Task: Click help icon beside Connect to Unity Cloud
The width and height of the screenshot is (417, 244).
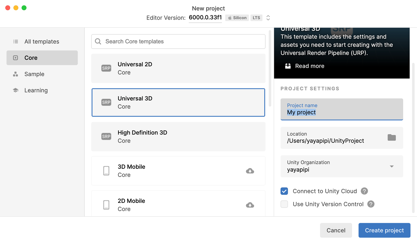Action: tap(364, 191)
